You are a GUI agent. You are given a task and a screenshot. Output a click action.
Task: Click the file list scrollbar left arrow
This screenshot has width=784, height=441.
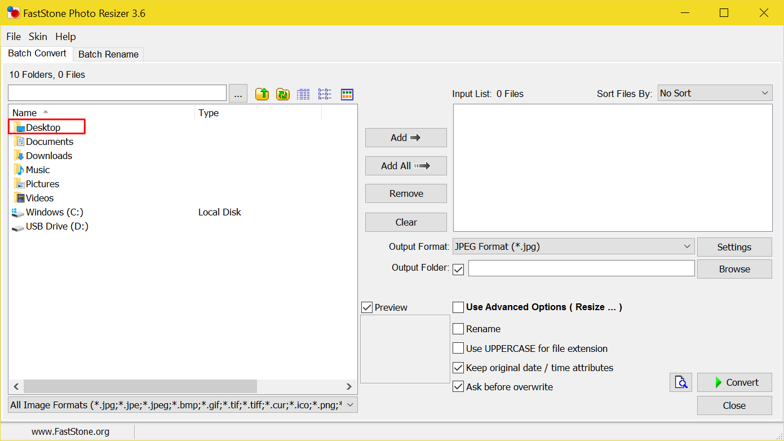click(16, 386)
